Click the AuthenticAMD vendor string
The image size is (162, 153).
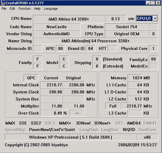click(57, 34)
